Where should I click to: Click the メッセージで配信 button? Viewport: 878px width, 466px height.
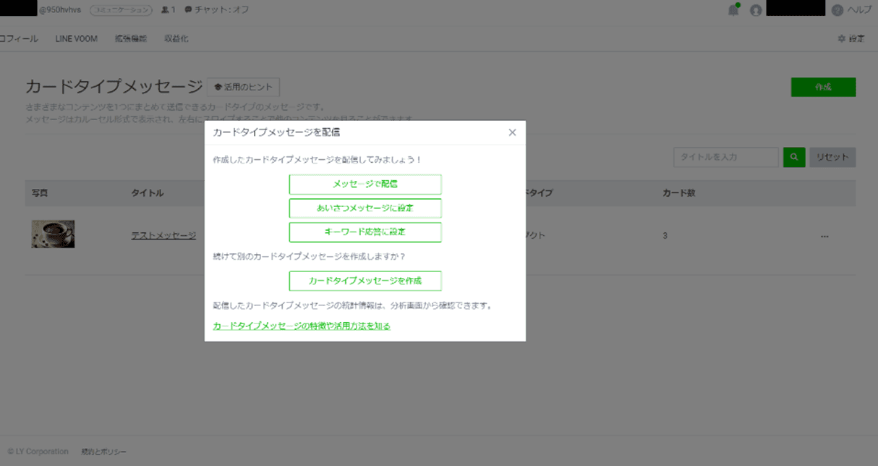click(x=365, y=185)
